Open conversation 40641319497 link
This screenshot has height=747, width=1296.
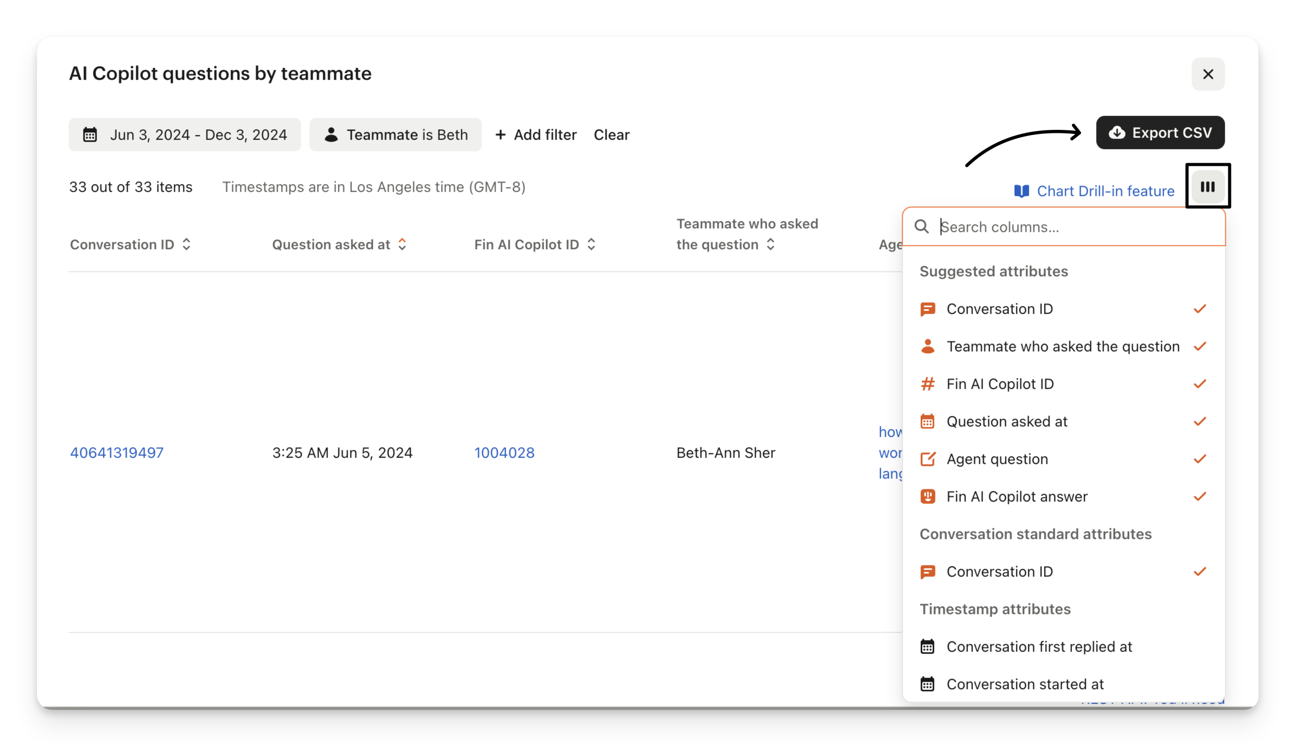click(117, 452)
